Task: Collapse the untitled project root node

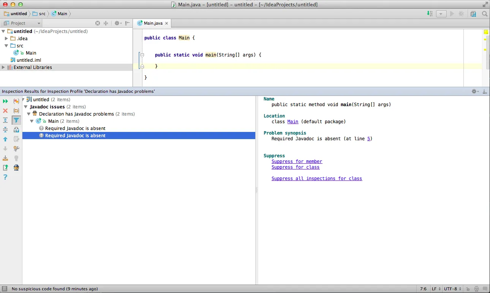Action: 3,31
